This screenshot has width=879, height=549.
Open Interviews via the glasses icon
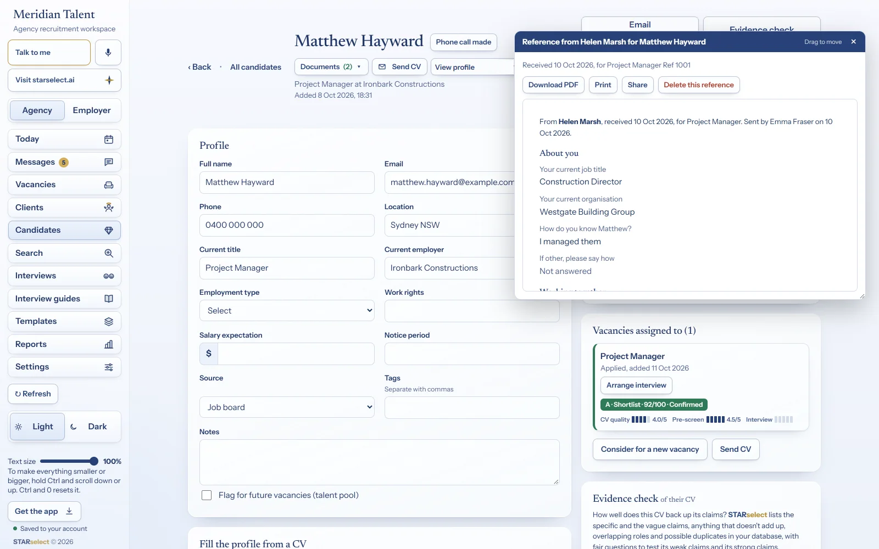pos(109,276)
